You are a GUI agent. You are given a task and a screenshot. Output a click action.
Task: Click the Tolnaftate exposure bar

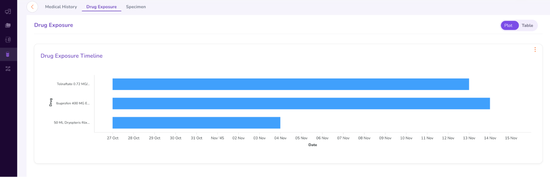291,84
